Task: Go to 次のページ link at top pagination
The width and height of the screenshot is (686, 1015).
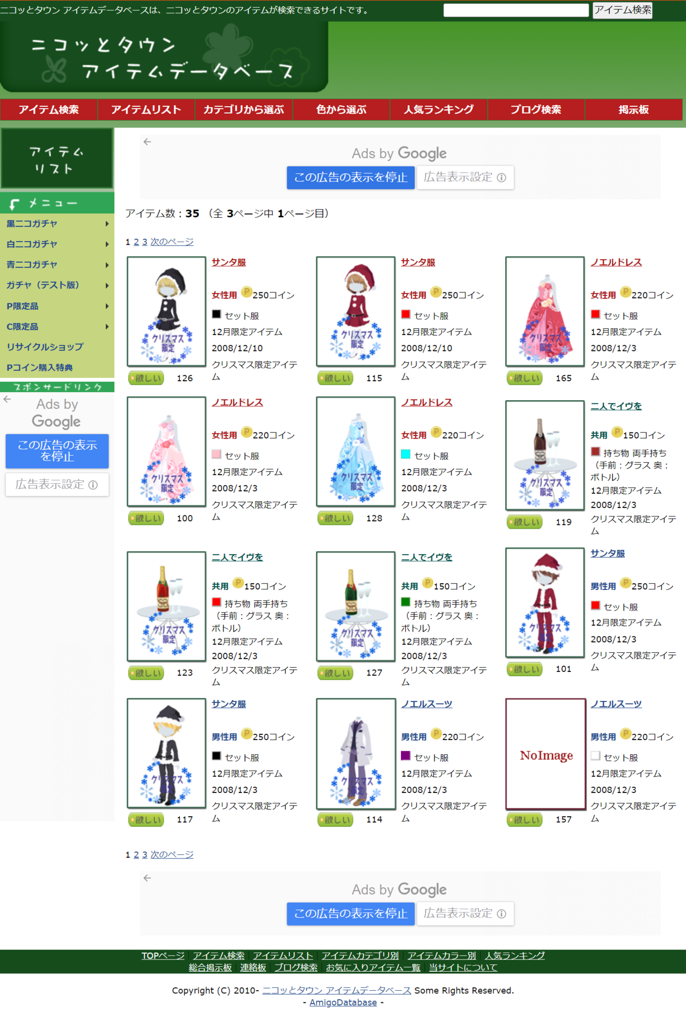Action: click(x=172, y=242)
